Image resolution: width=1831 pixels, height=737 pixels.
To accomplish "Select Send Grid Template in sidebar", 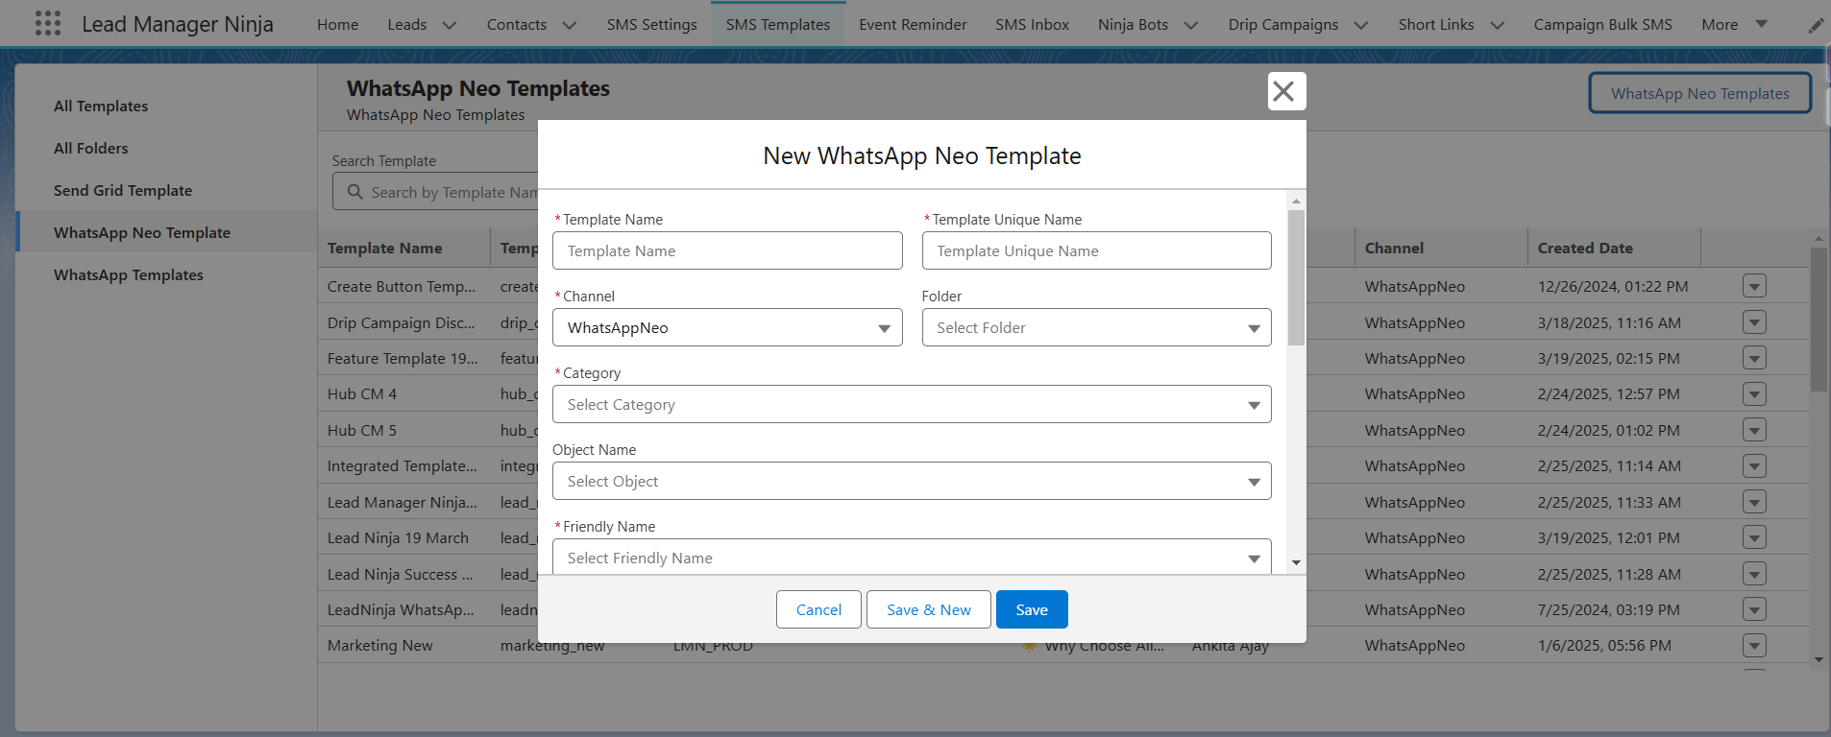I will pyautogui.click(x=123, y=190).
